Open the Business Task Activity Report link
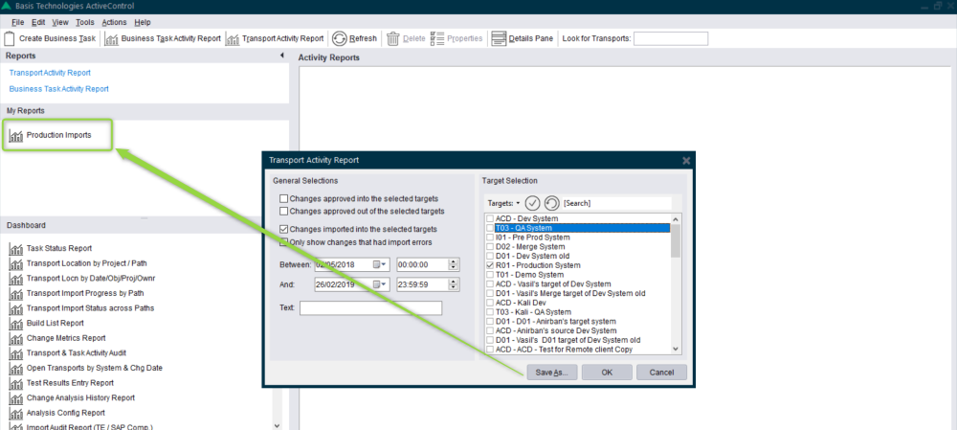Viewport: 957px width, 430px height. coord(59,88)
